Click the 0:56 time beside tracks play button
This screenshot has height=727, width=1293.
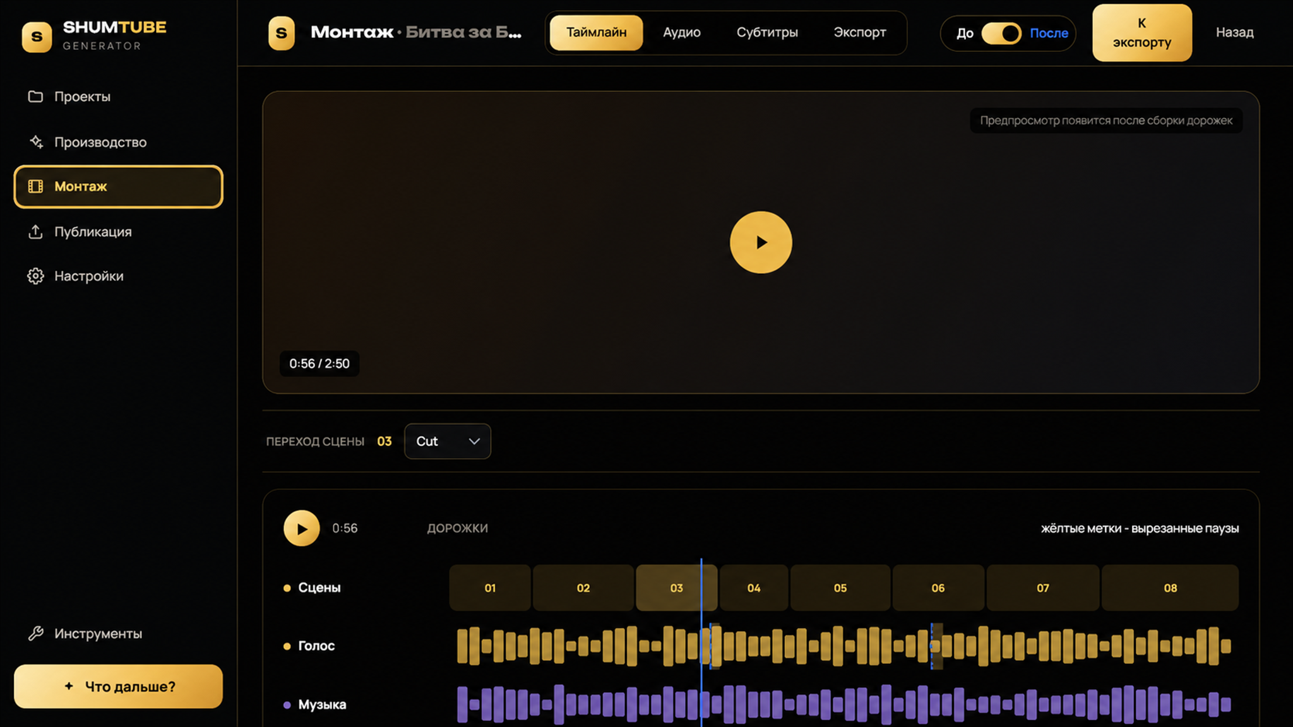[x=345, y=528]
